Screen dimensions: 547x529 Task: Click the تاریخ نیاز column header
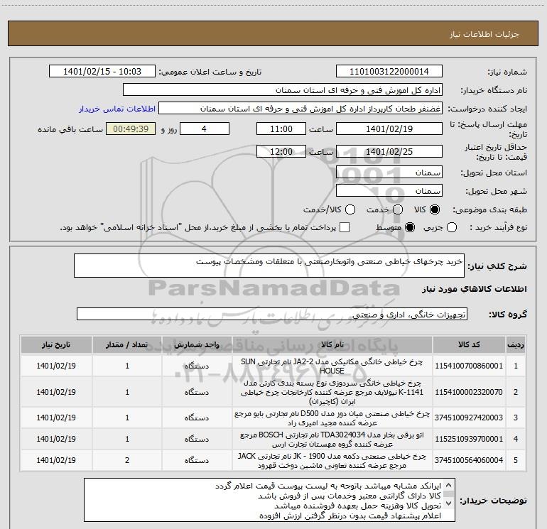[x=56, y=344]
